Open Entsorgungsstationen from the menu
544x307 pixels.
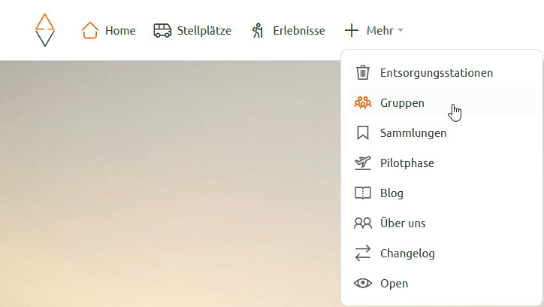[436, 73]
